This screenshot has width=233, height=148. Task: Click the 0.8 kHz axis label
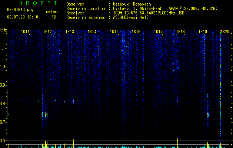tap(3, 104)
